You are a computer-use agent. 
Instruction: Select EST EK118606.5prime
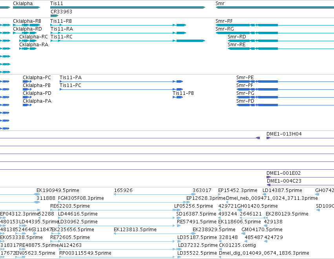[239, 222]
